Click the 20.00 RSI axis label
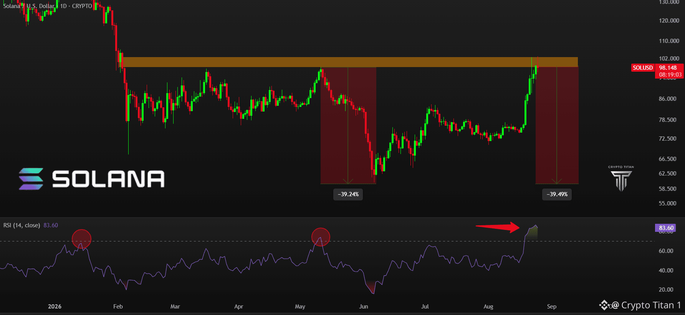The height and width of the screenshot is (315, 685). pos(666,290)
